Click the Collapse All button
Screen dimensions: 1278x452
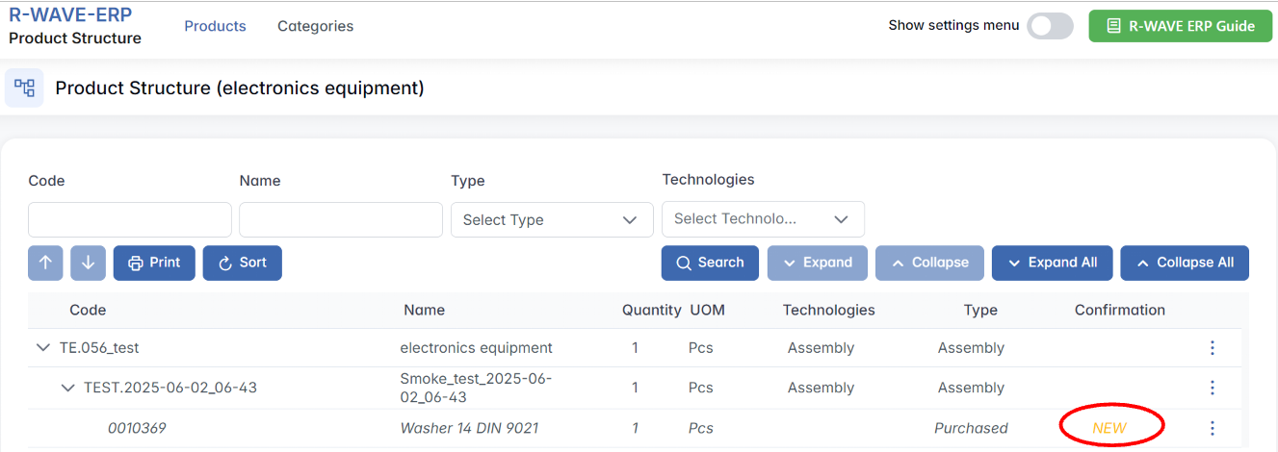coord(1184,263)
